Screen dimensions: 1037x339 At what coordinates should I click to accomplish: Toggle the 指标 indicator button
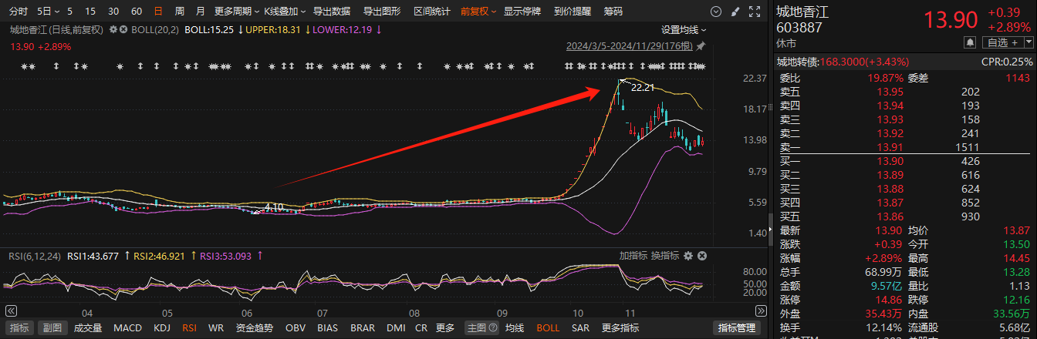pos(20,328)
